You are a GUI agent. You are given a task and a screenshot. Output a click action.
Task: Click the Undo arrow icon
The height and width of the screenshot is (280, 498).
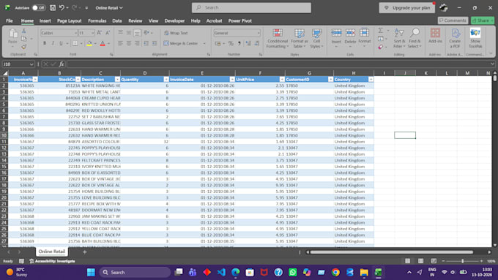[62, 7]
